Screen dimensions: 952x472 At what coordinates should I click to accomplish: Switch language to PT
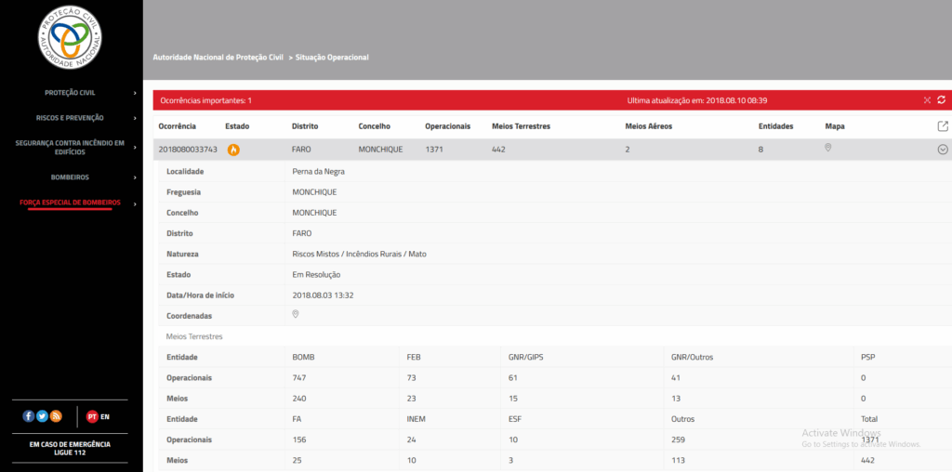tap(92, 417)
